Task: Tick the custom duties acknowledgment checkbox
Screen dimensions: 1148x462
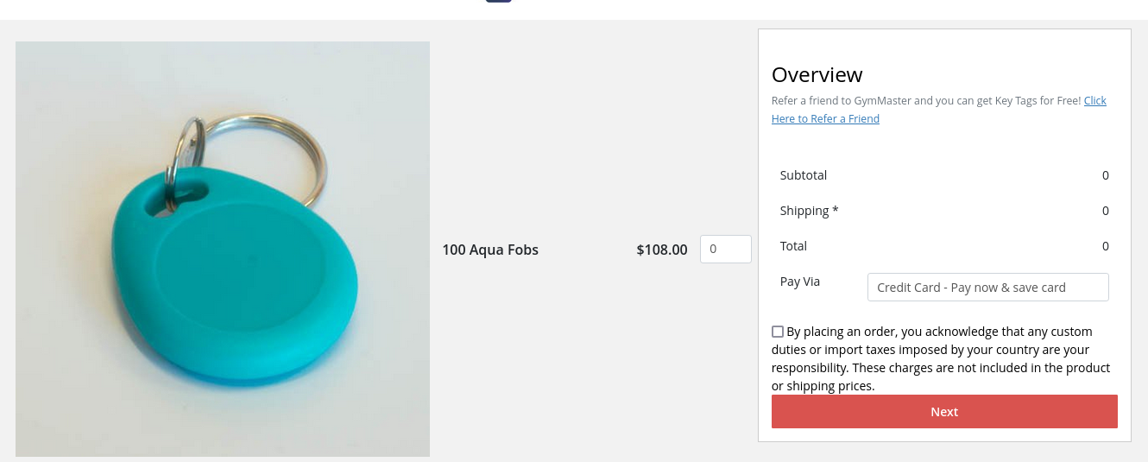Action: (778, 332)
